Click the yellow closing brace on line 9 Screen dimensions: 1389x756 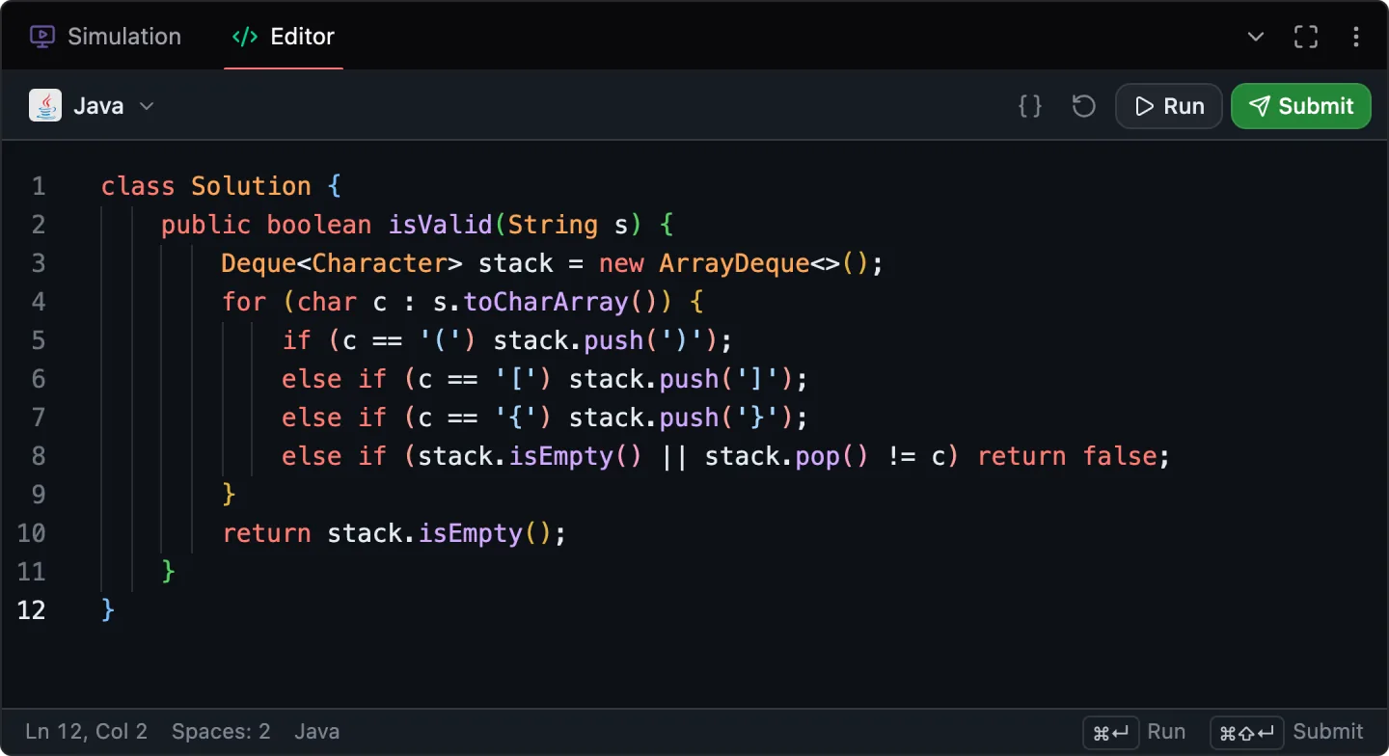point(230,495)
